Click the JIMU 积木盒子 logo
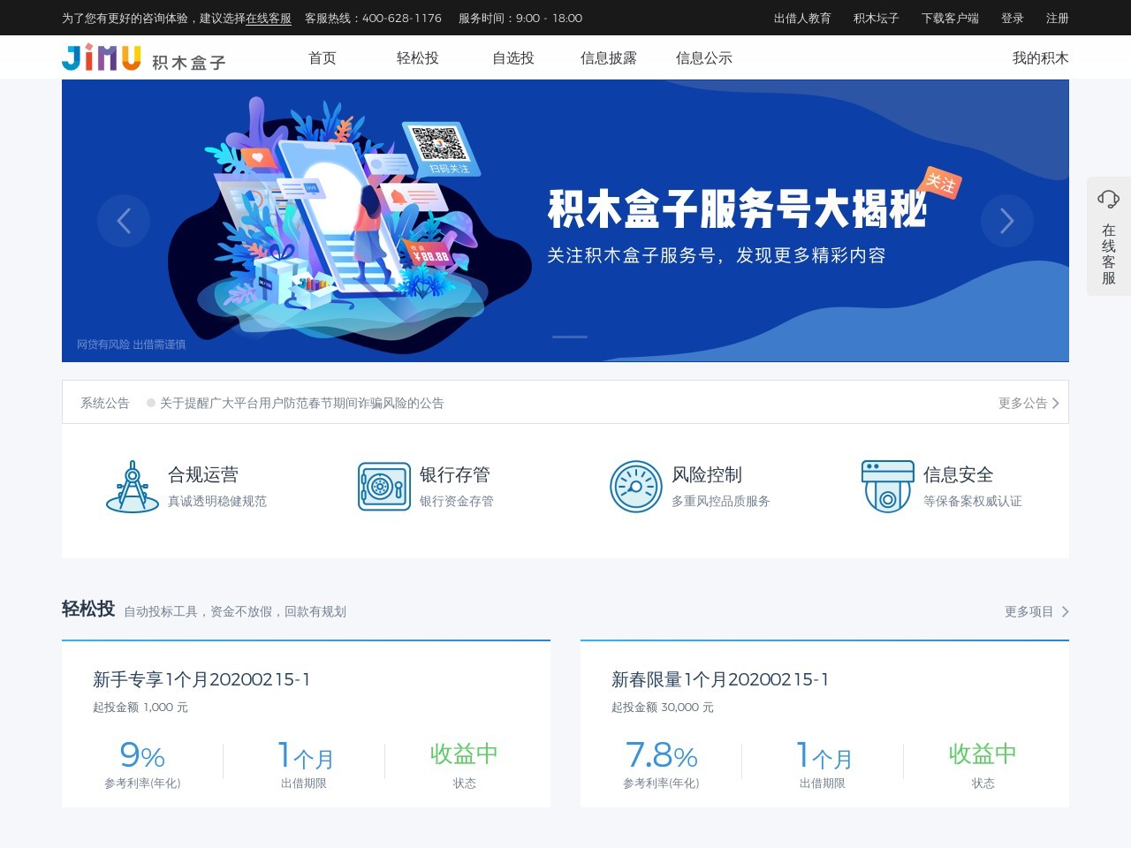The height and width of the screenshot is (848, 1131). 144,58
